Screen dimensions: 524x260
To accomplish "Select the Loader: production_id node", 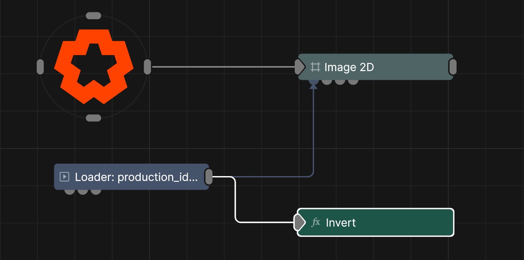I will pyautogui.click(x=131, y=177).
